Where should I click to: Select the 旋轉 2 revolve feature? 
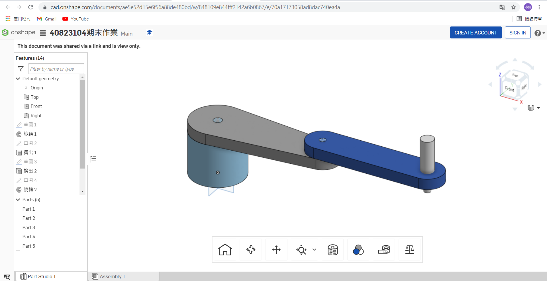(30, 190)
